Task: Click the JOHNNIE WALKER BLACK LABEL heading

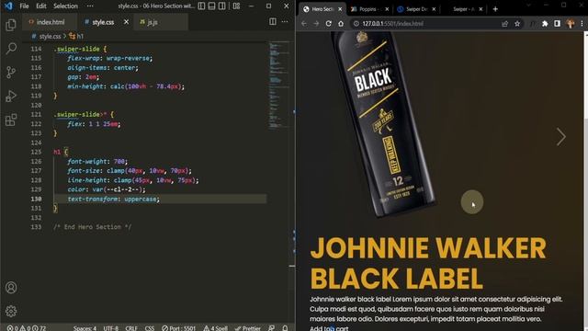Action: point(428,264)
